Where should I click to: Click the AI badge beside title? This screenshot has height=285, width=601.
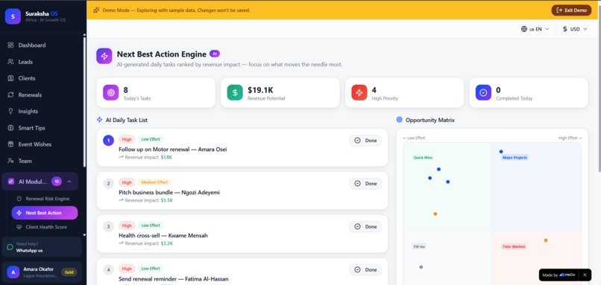tap(215, 54)
